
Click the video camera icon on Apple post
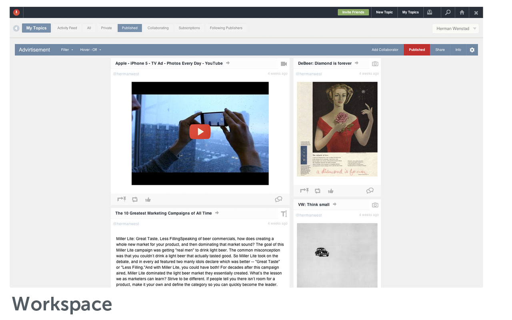coord(284,64)
